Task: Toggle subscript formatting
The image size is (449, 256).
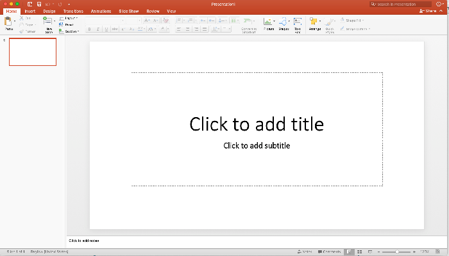Action: tap(131, 29)
